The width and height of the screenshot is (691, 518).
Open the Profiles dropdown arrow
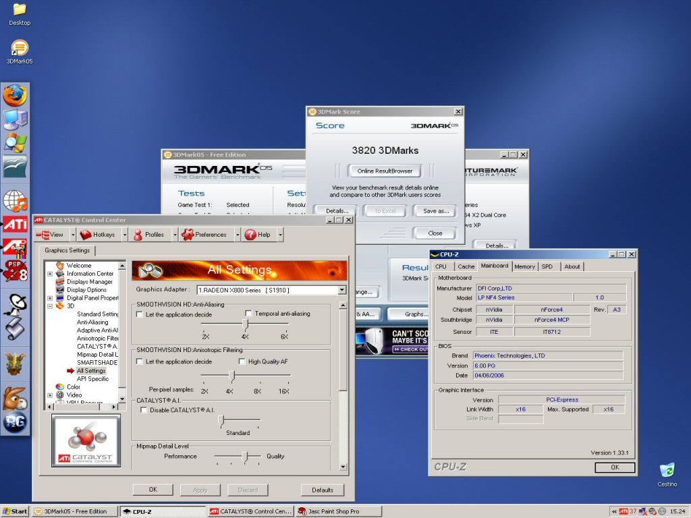coord(175,235)
